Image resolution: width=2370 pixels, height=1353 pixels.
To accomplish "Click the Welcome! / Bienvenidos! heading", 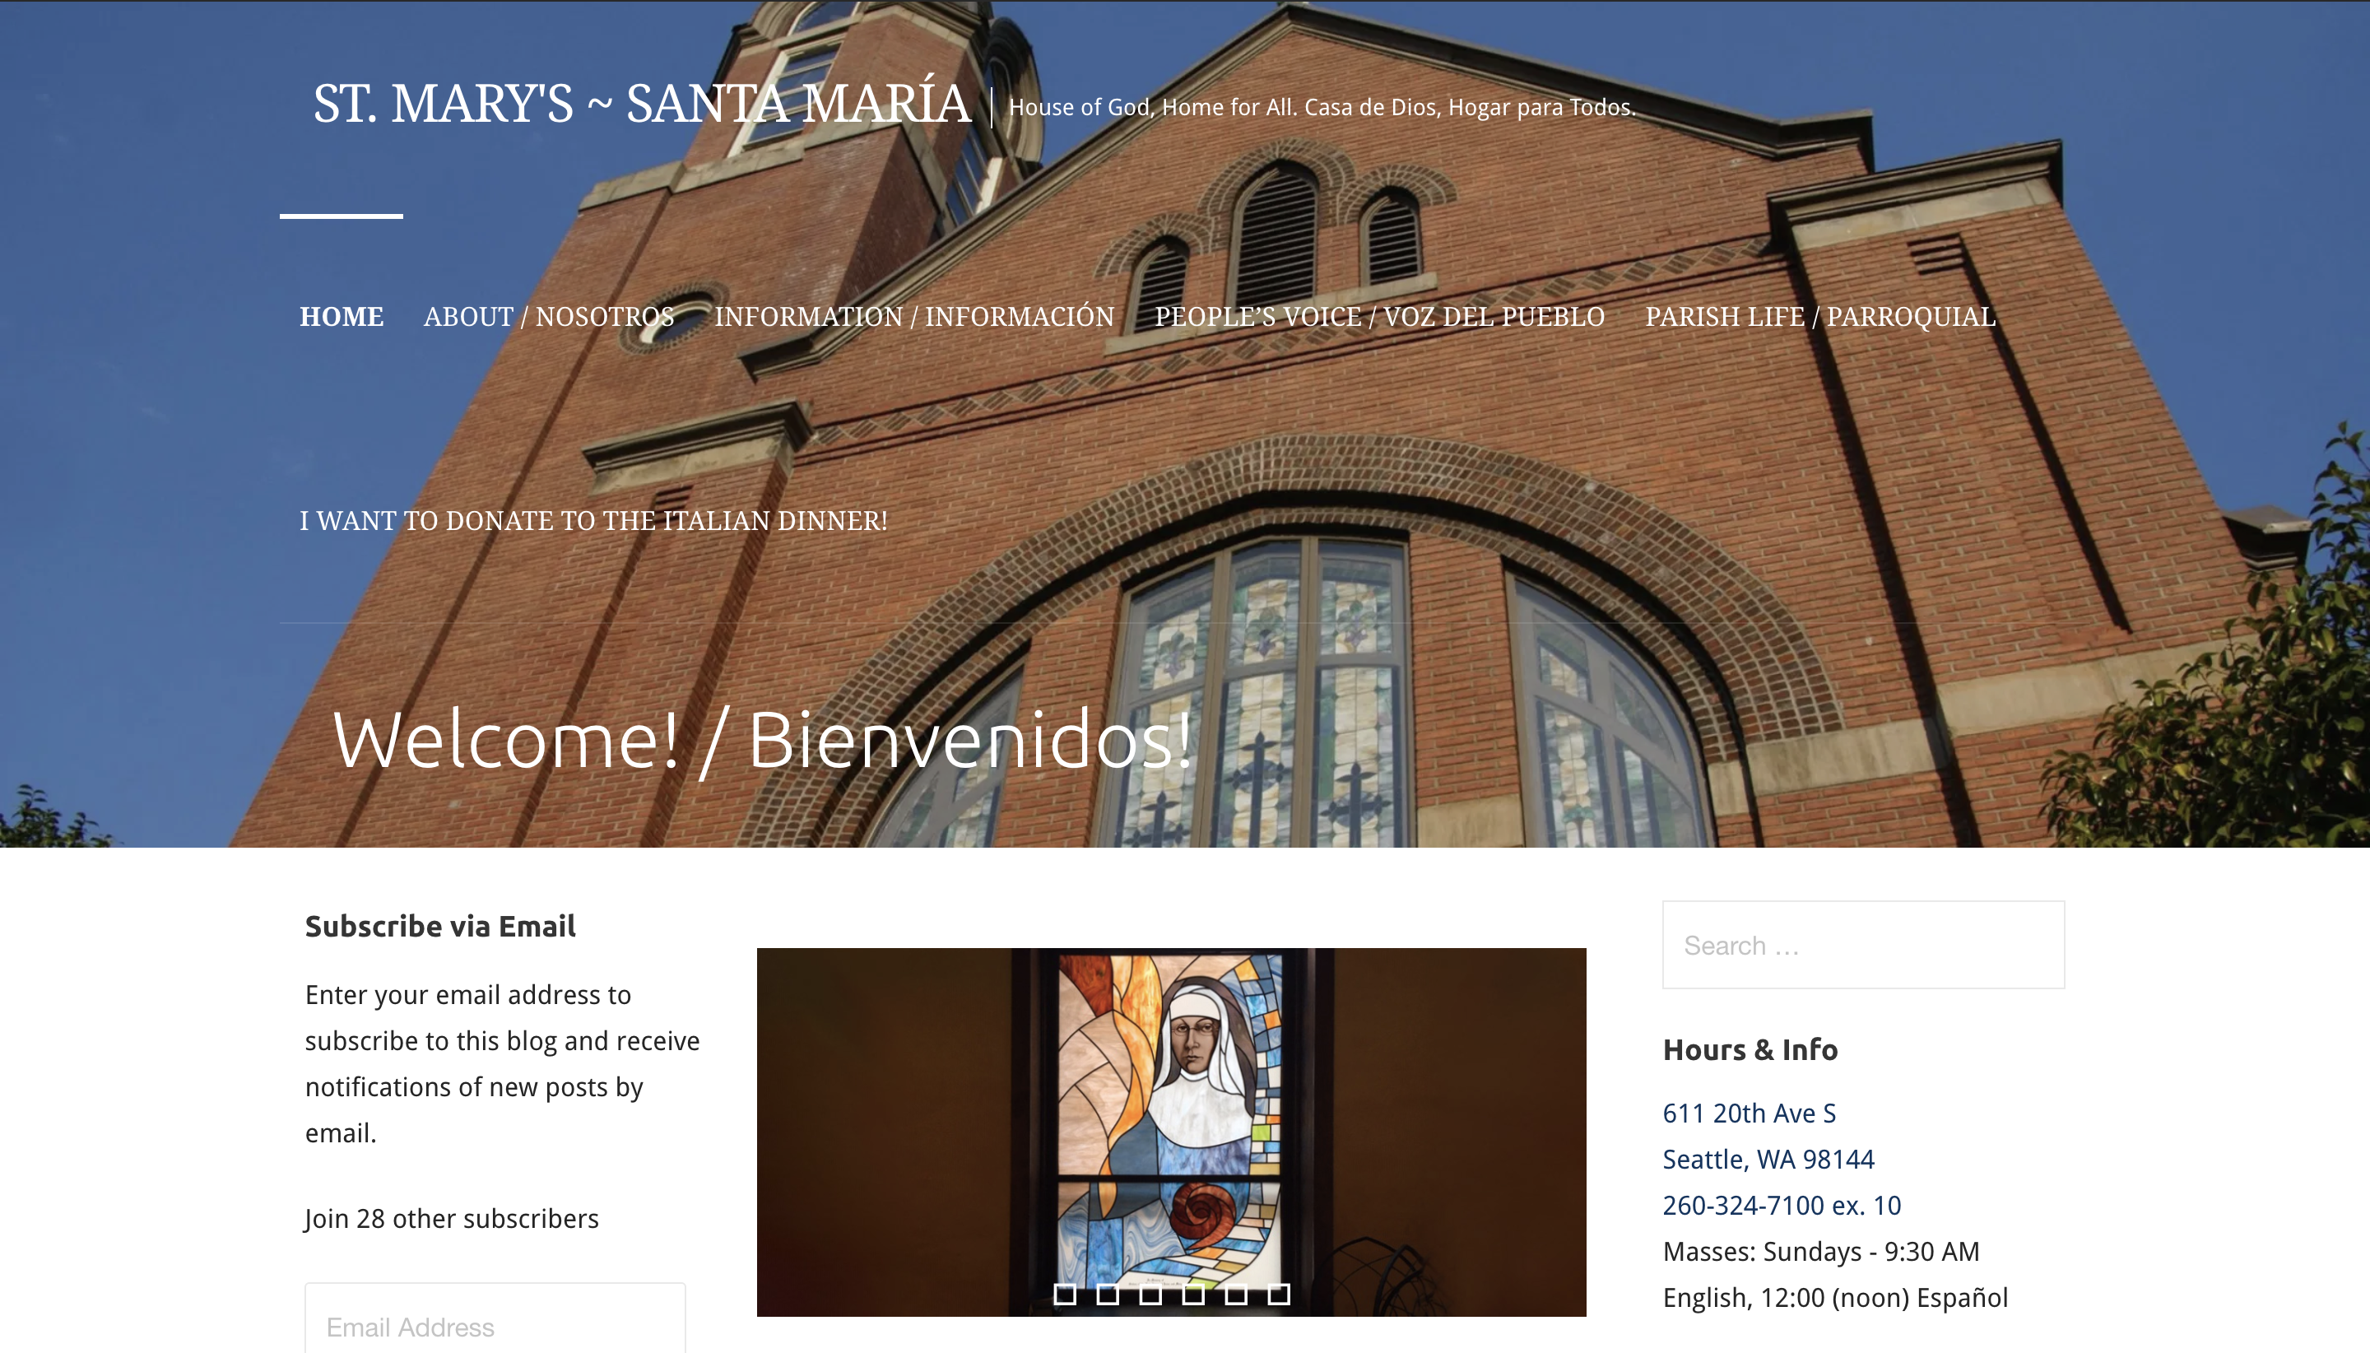I will (x=762, y=741).
